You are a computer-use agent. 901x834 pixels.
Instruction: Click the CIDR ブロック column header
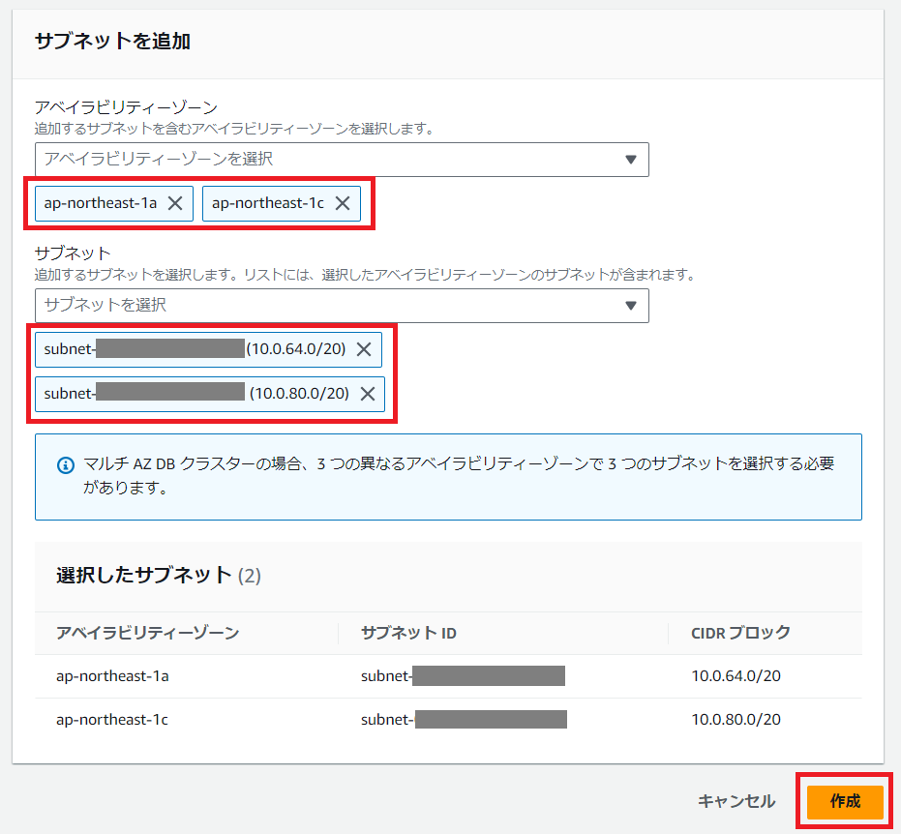tap(740, 633)
